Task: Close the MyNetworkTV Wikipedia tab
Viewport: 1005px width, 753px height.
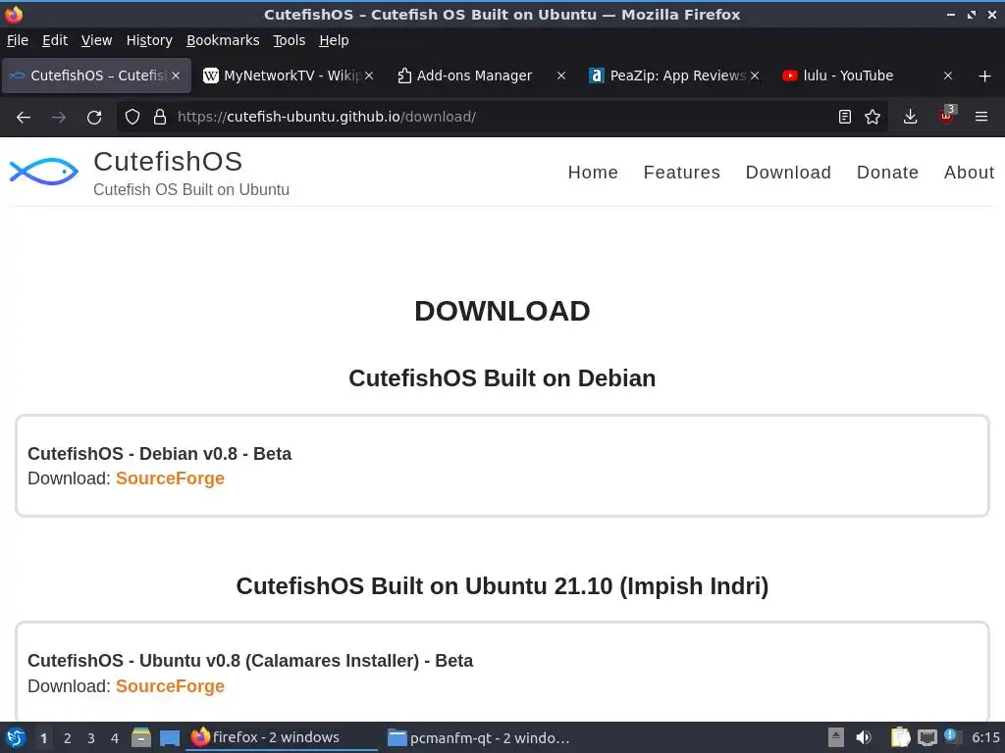Action: point(369,75)
